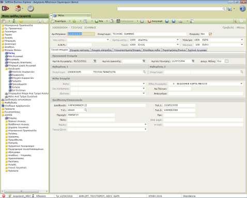Click the far-right icon of the form toolbar
Image resolution: width=247 pixels, height=198 pixels.
(242, 21)
